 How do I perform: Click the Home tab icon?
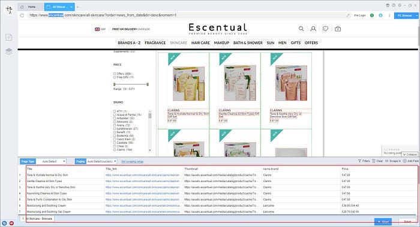[22, 7]
